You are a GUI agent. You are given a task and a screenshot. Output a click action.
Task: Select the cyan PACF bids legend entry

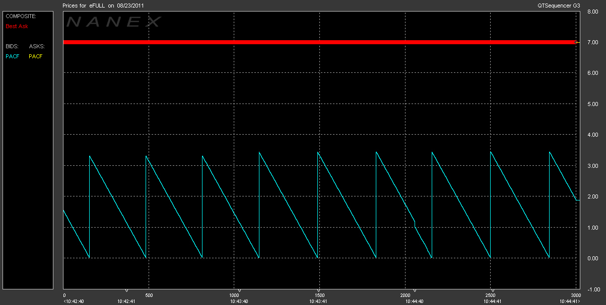tap(12, 56)
